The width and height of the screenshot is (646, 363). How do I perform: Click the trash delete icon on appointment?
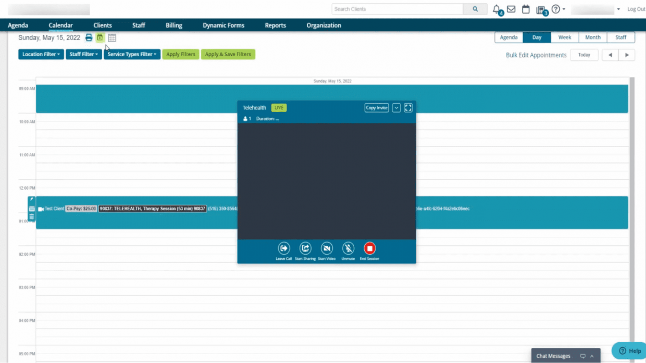(32, 217)
